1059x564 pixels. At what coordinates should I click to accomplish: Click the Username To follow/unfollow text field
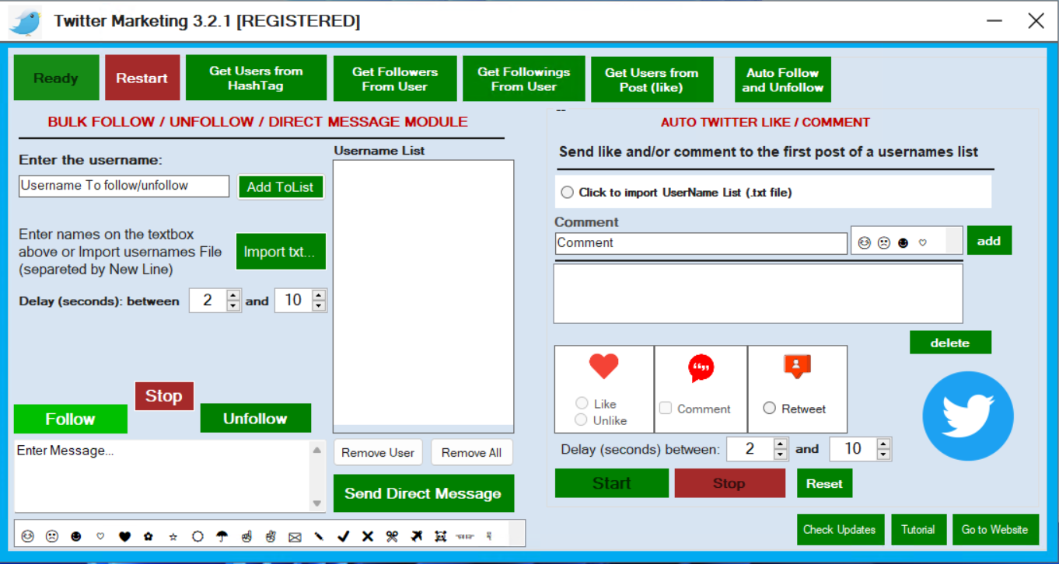tap(124, 186)
